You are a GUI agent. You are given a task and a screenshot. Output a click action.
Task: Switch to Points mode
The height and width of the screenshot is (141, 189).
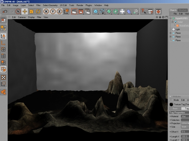[x=3, y=49]
